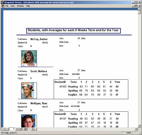Viewport: 142px width, 135px height.
Task: Click vertical scrollbar up arrow
Action: 139,10
